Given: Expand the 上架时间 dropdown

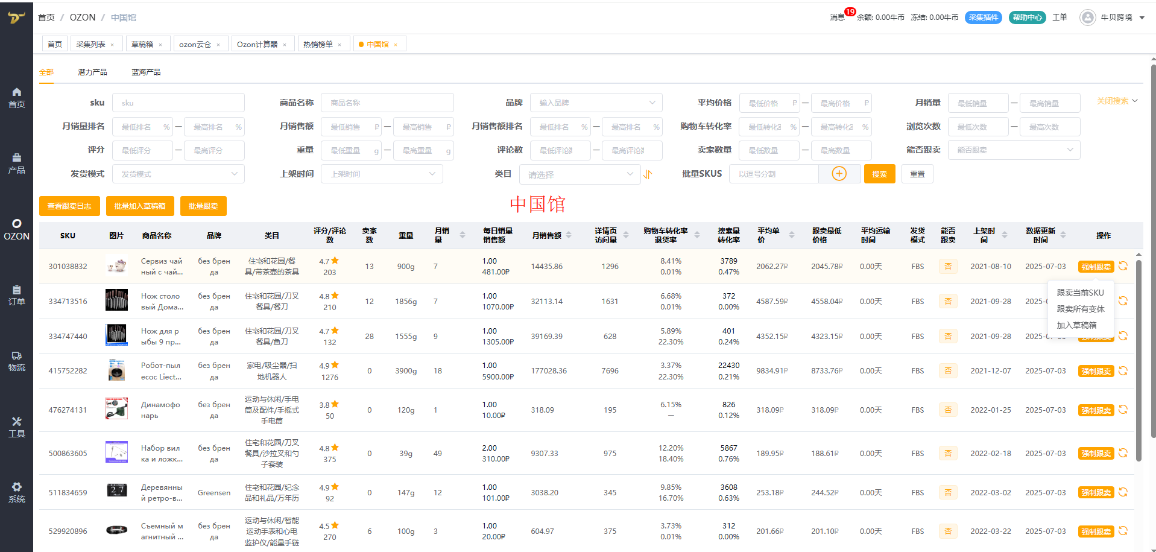Looking at the screenshot, I should (x=382, y=174).
